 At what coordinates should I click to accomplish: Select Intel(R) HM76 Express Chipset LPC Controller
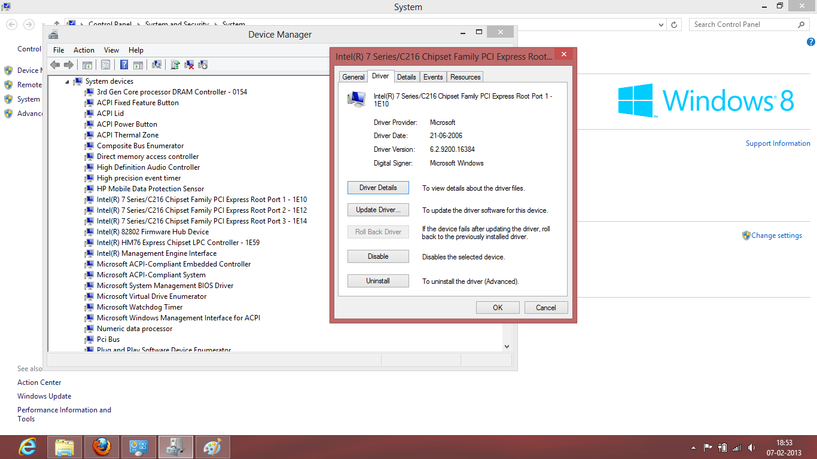pos(178,243)
